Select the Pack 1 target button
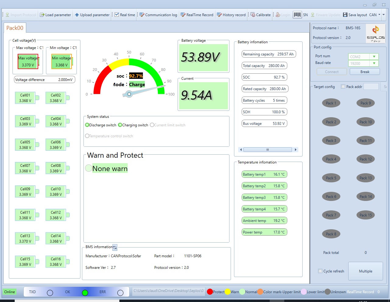Image resolution: width=390 pixels, height=302 pixels. point(331,103)
